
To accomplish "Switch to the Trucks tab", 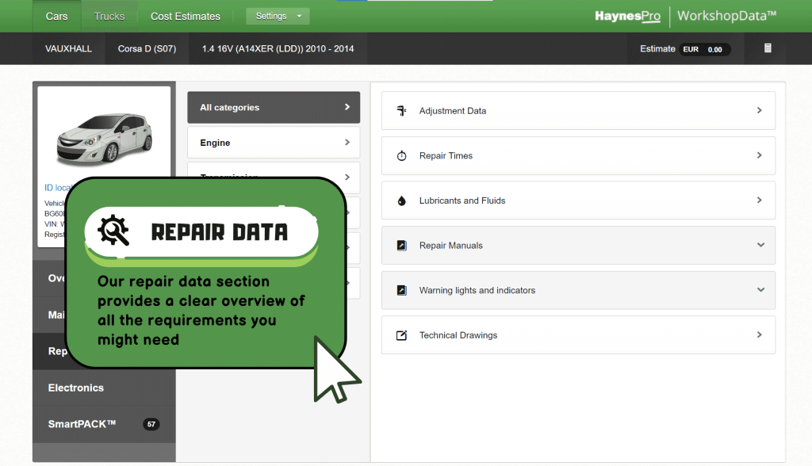I will (x=109, y=16).
